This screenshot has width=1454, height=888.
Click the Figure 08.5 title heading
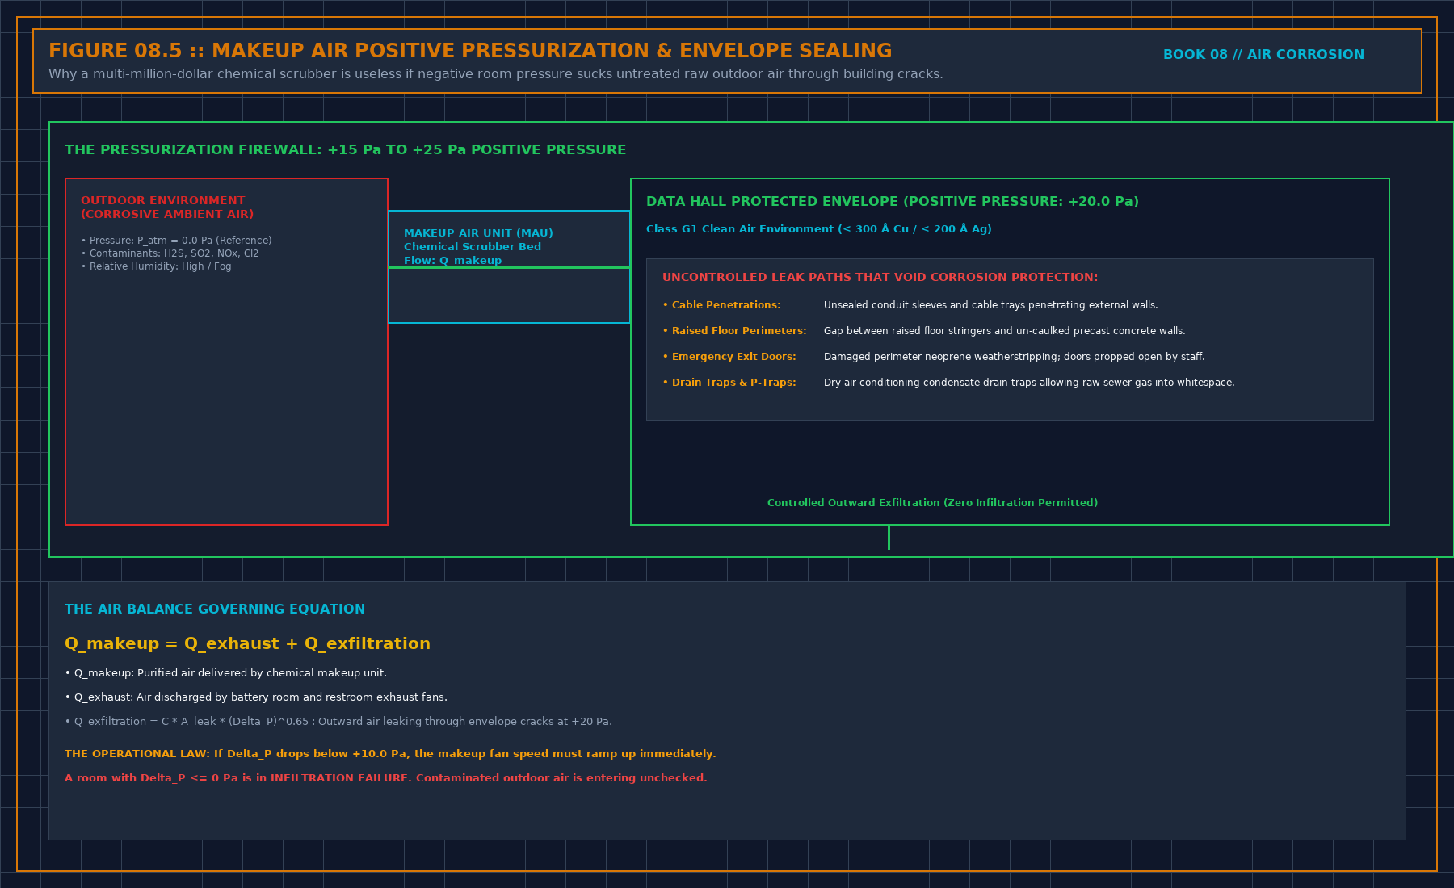click(x=470, y=51)
